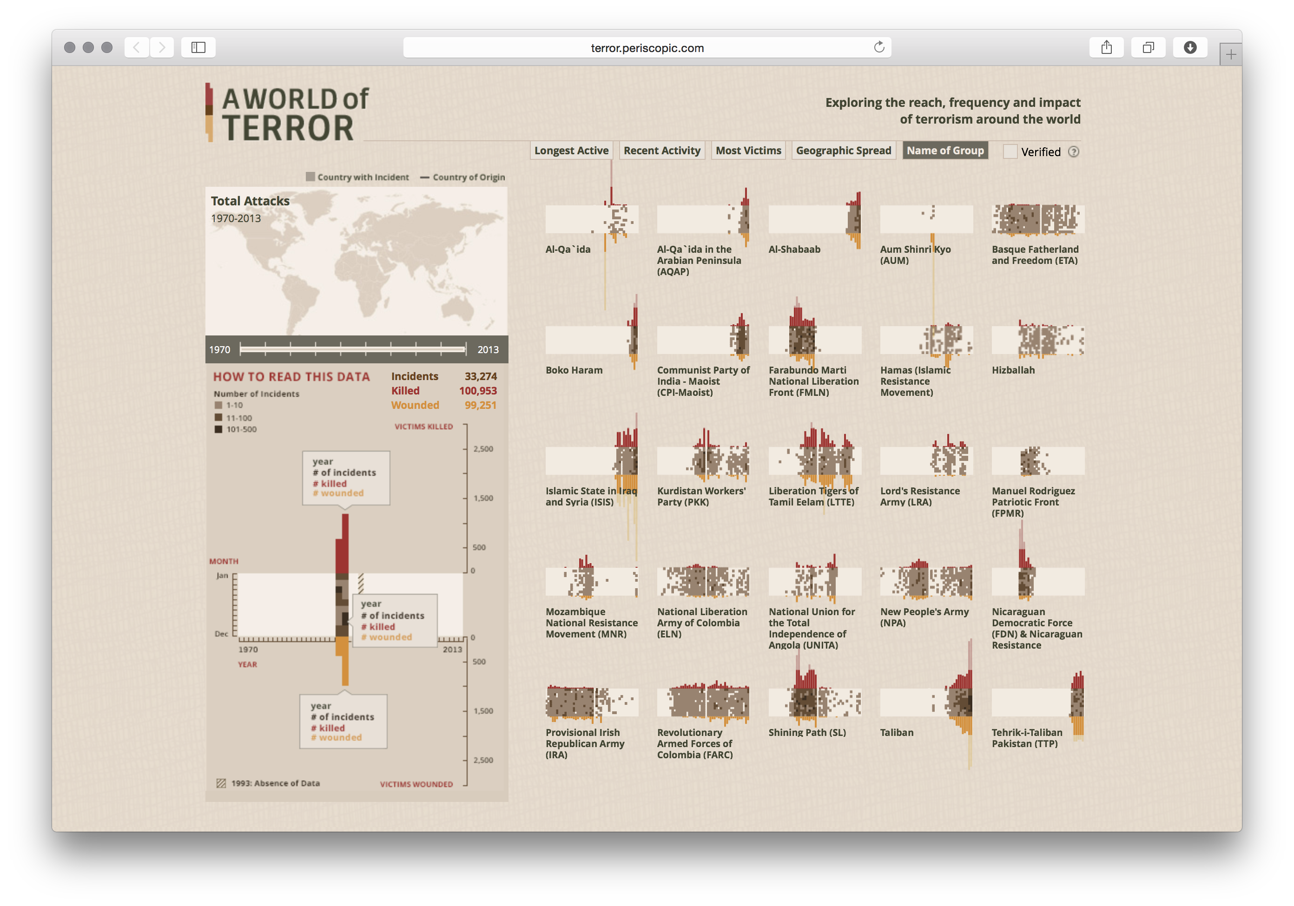
Task: Open a new tab with the plus icon
Action: [x=1231, y=54]
